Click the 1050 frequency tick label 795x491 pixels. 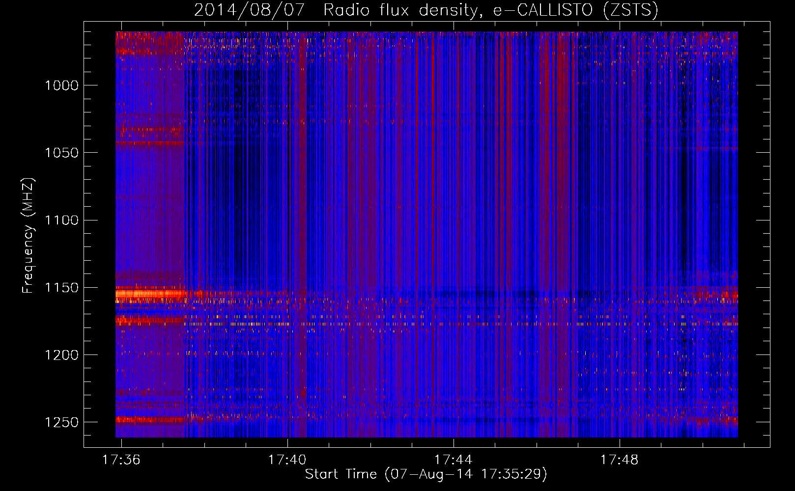61,153
